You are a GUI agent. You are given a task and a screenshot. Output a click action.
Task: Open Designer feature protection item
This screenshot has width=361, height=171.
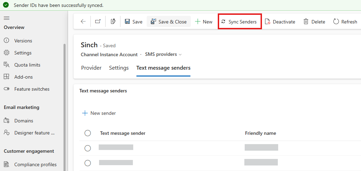tap(35, 133)
